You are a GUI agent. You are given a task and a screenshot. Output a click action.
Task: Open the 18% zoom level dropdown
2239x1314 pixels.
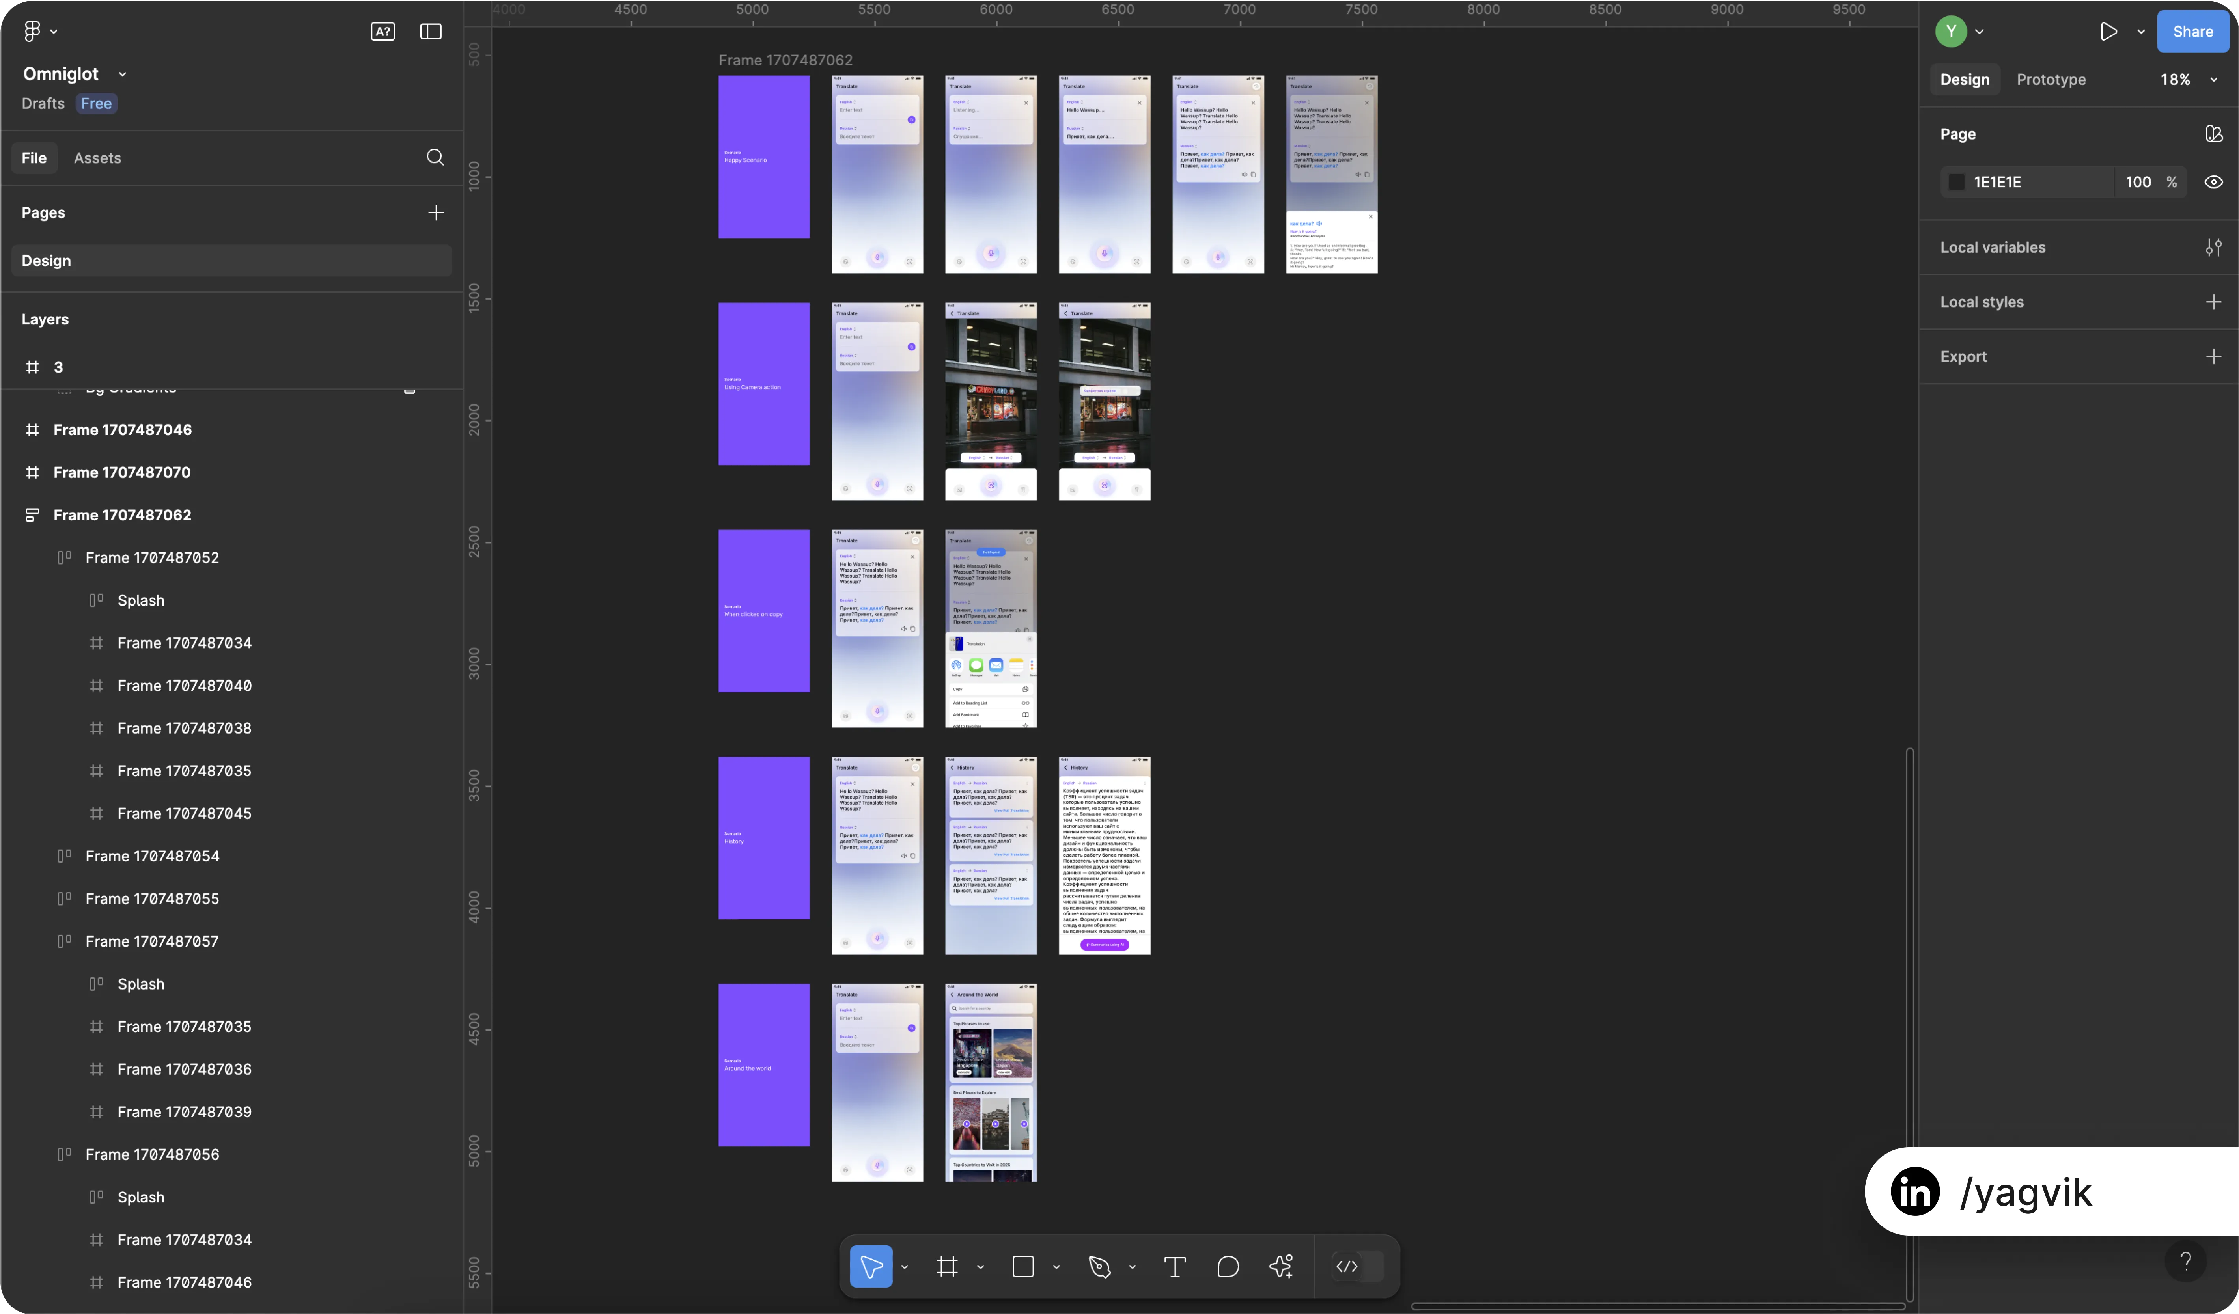(x=2189, y=79)
